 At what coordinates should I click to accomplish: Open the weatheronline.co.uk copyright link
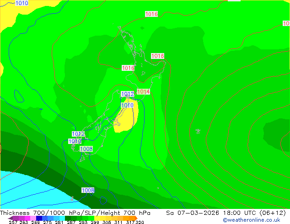tap(252, 220)
